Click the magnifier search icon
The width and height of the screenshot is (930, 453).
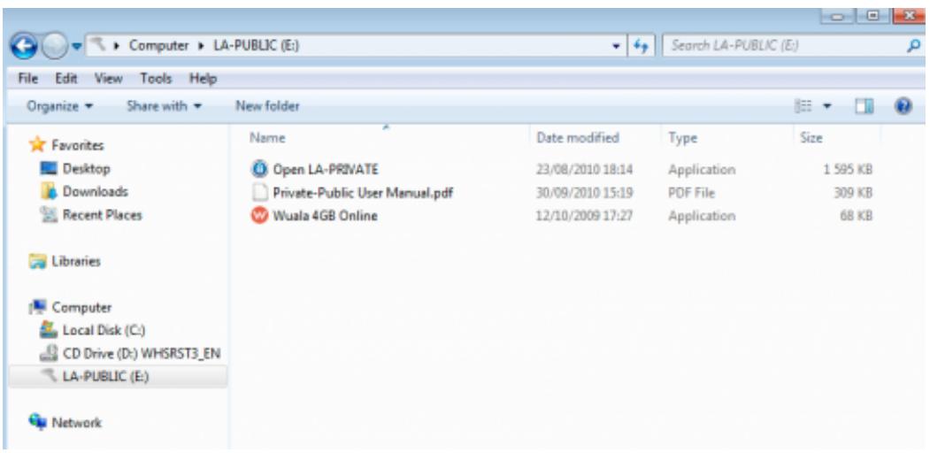[914, 45]
